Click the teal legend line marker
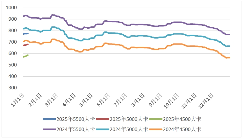 pyautogui.click(x=102, y=129)
